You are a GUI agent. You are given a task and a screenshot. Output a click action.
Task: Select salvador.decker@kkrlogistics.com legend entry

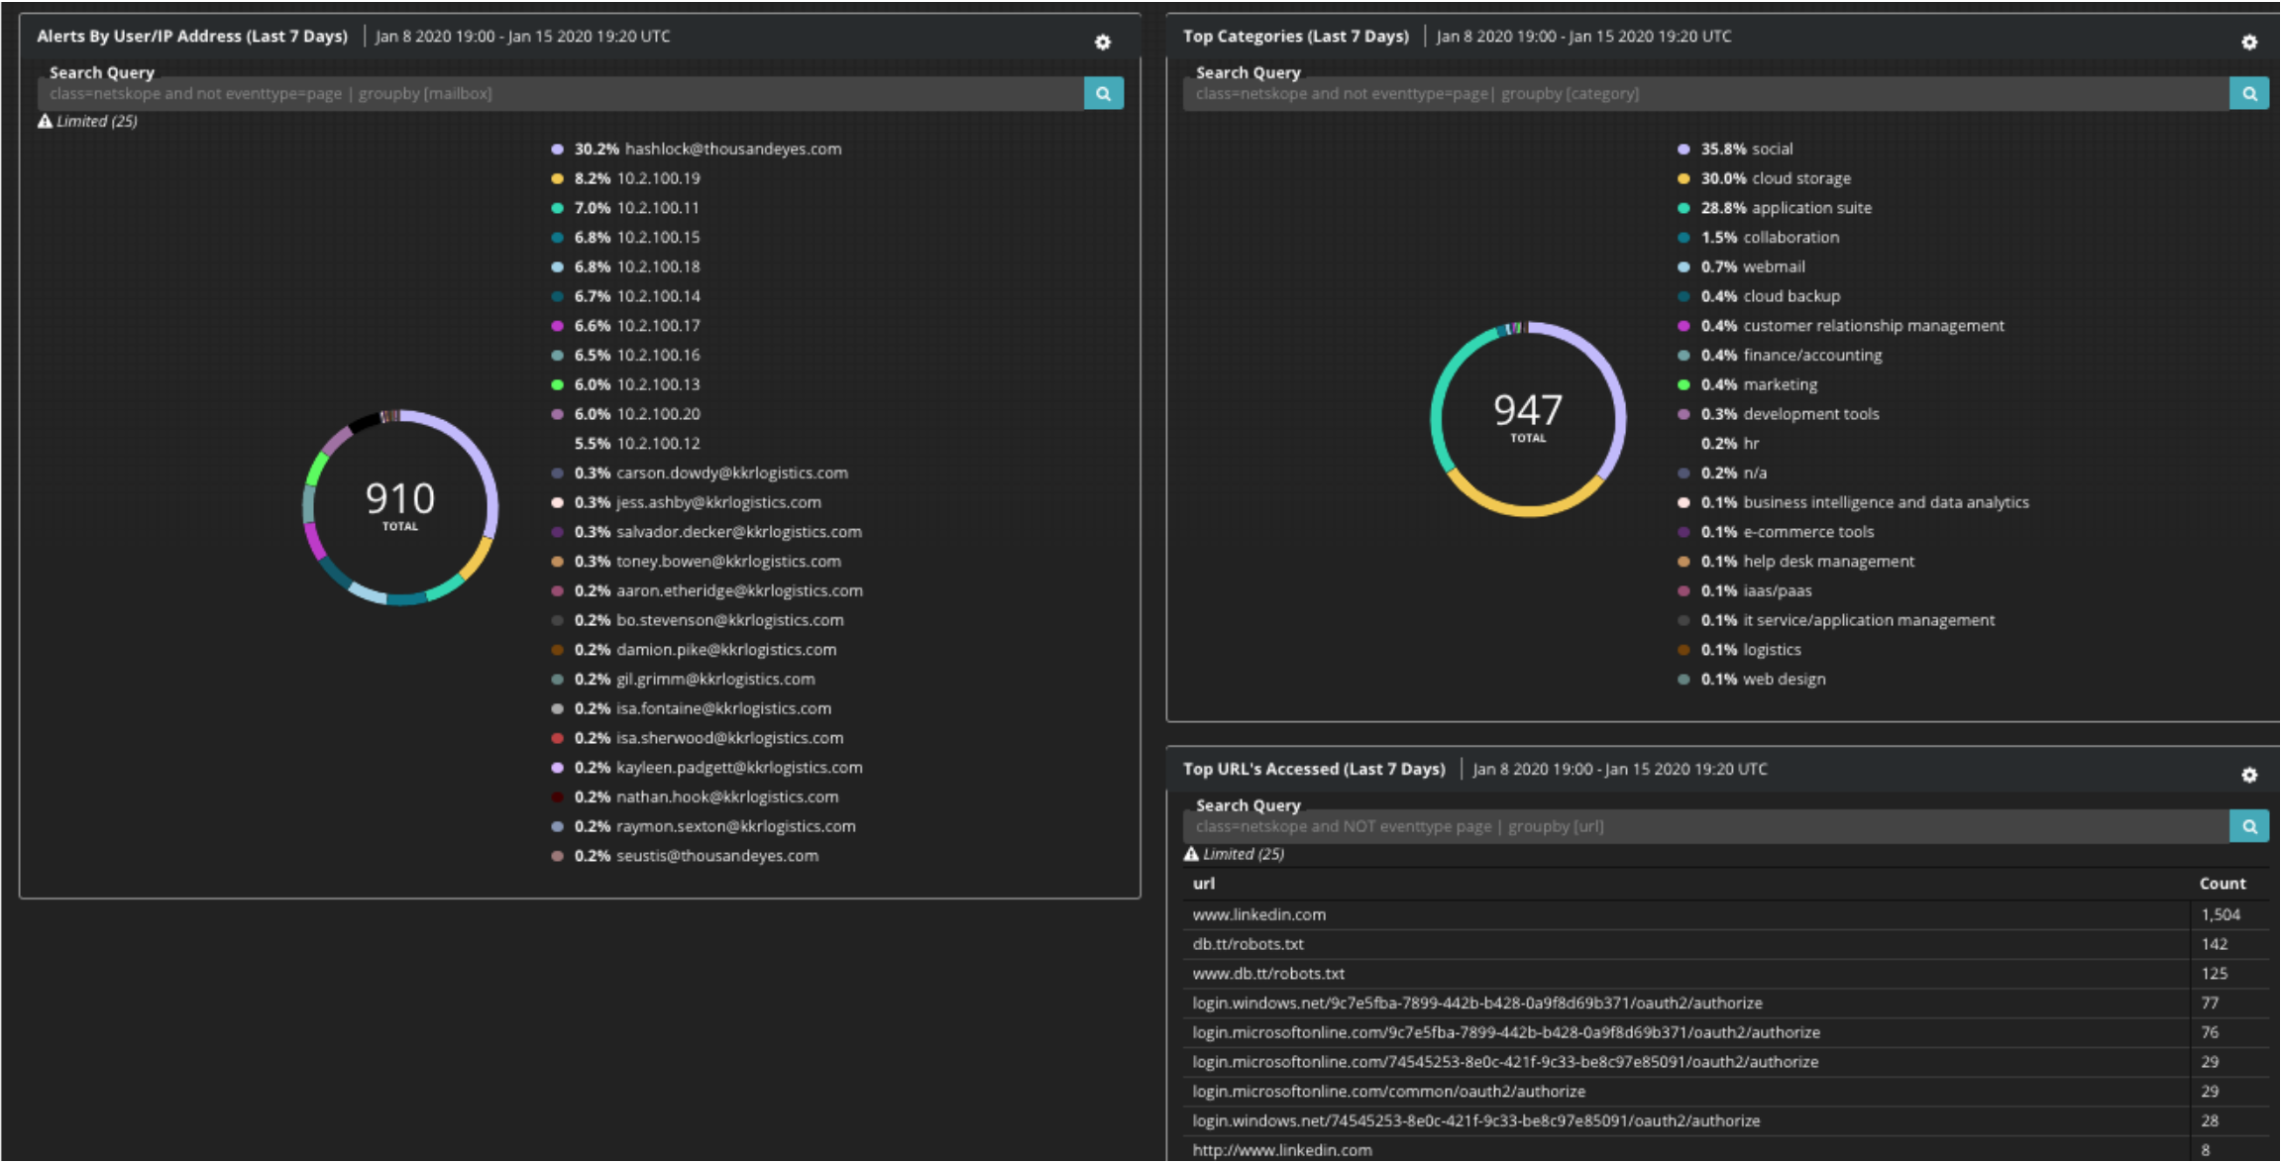coord(706,532)
